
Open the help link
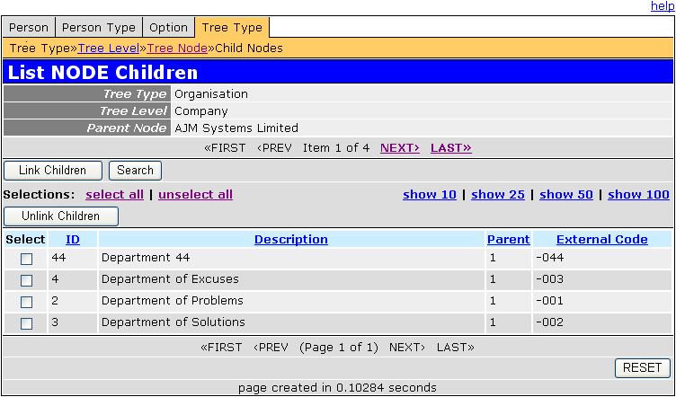coord(663,6)
